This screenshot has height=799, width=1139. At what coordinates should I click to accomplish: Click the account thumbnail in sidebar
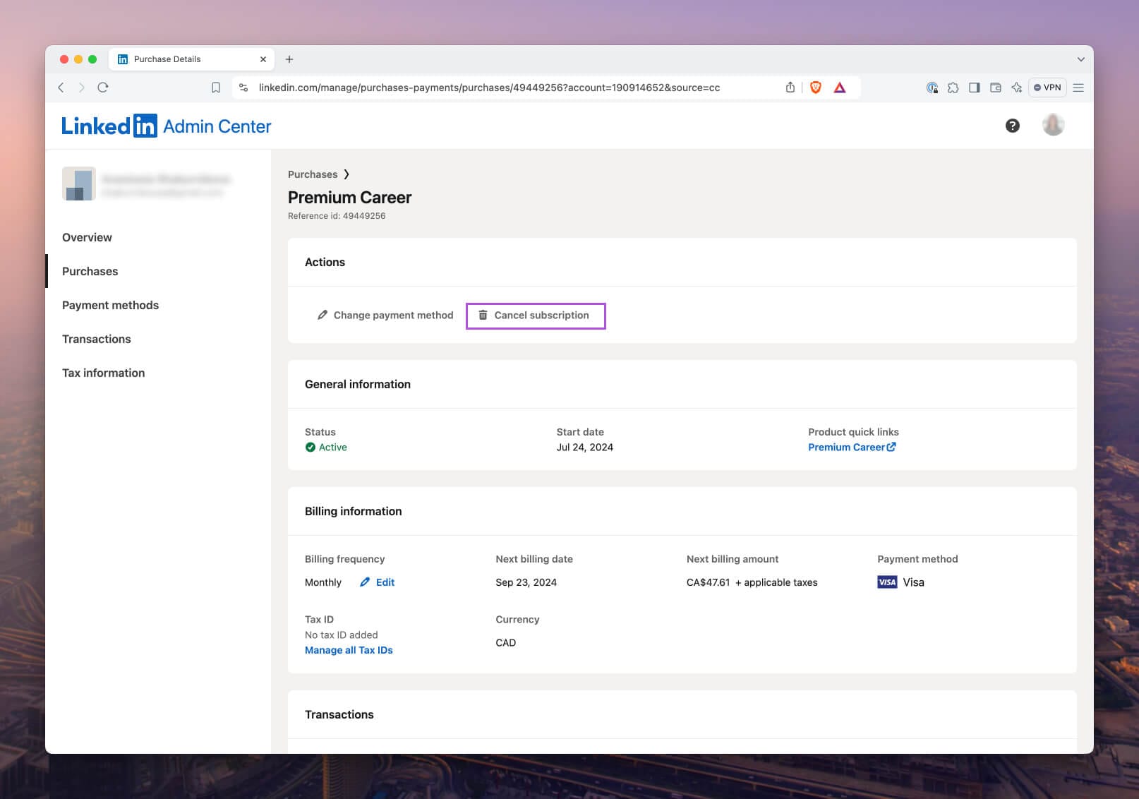[78, 184]
